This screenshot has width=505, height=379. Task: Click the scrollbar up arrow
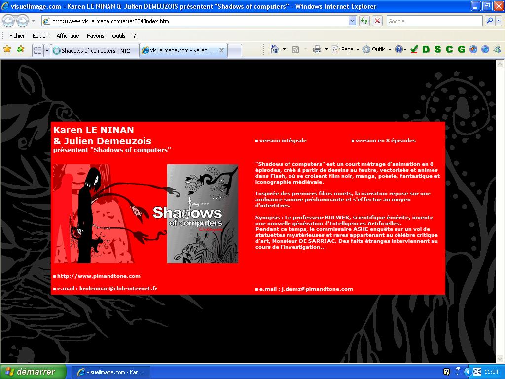(x=500, y=64)
